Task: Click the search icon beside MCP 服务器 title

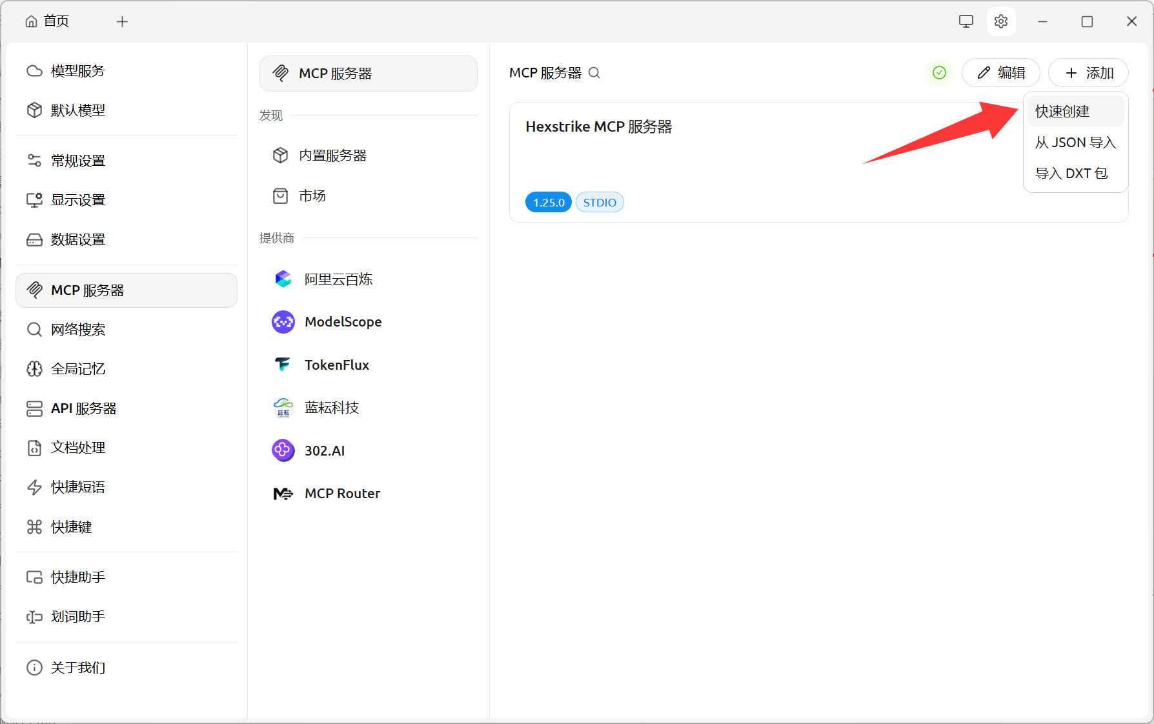Action: (594, 73)
